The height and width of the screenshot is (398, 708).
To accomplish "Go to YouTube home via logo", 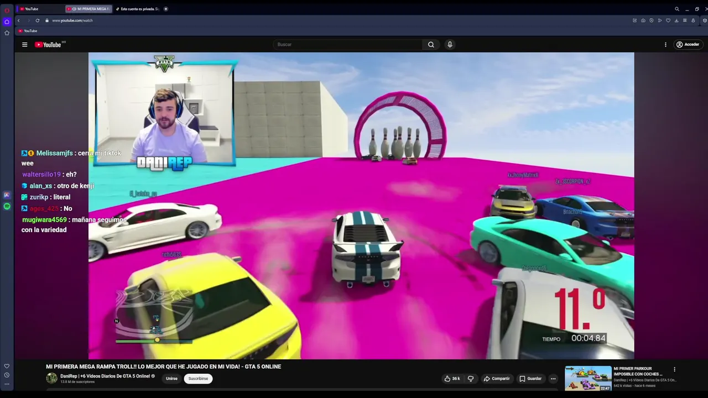I will [49, 45].
